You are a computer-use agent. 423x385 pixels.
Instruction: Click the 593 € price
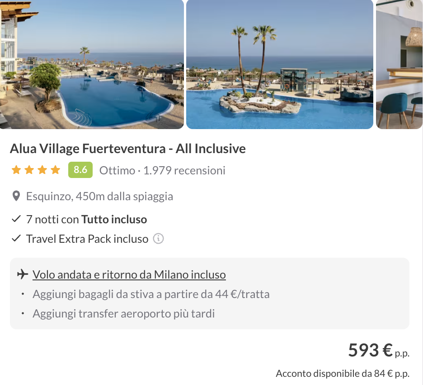(370, 350)
